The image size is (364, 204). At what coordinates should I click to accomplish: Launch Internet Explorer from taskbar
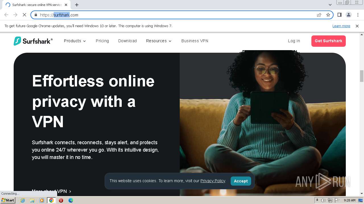[x=22, y=200]
